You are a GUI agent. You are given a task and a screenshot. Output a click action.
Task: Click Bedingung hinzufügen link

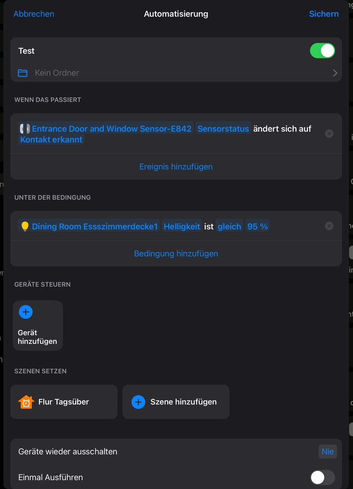pos(176,253)
